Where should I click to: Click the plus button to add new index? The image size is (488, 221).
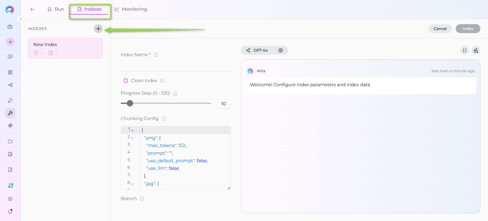98,29
